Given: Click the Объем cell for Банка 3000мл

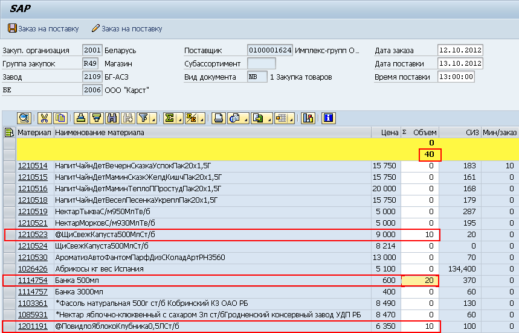Looking at the screenshot, I should click(x=420, y=292).
